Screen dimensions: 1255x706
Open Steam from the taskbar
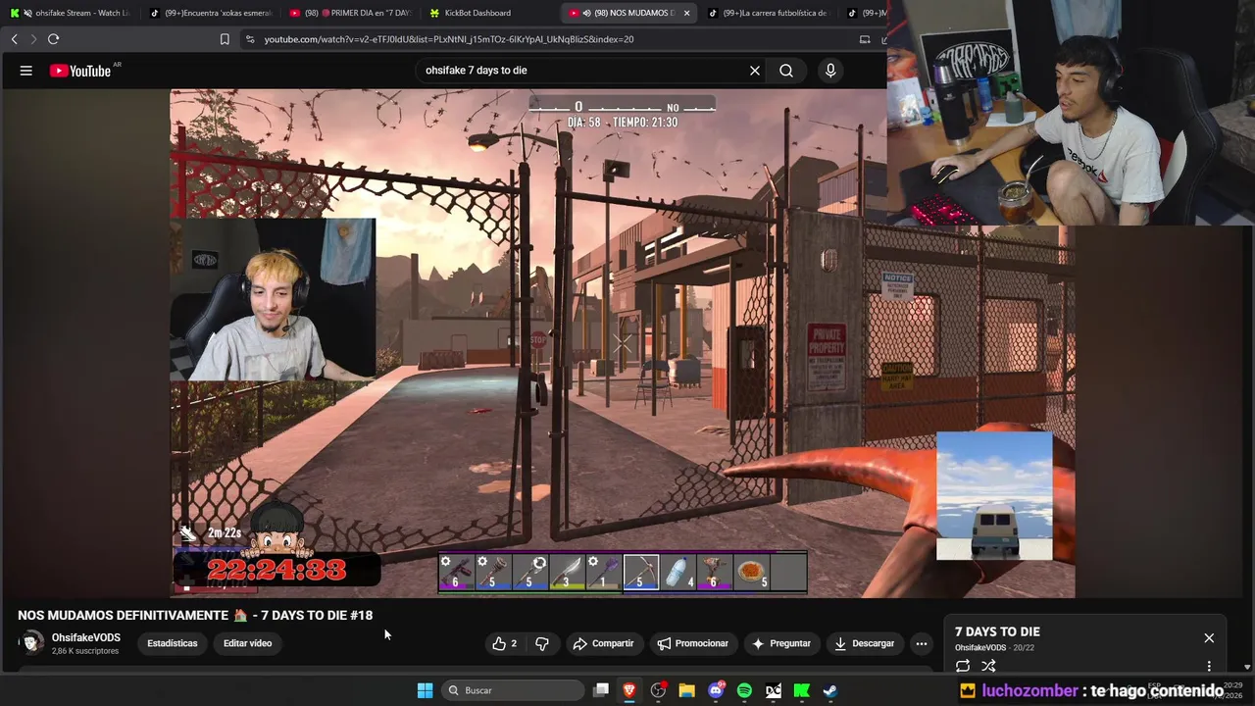tap(829, 690)
